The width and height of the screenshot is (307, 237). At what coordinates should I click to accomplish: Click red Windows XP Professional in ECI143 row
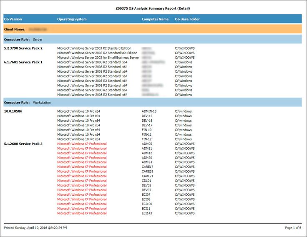tap(82, 213)
